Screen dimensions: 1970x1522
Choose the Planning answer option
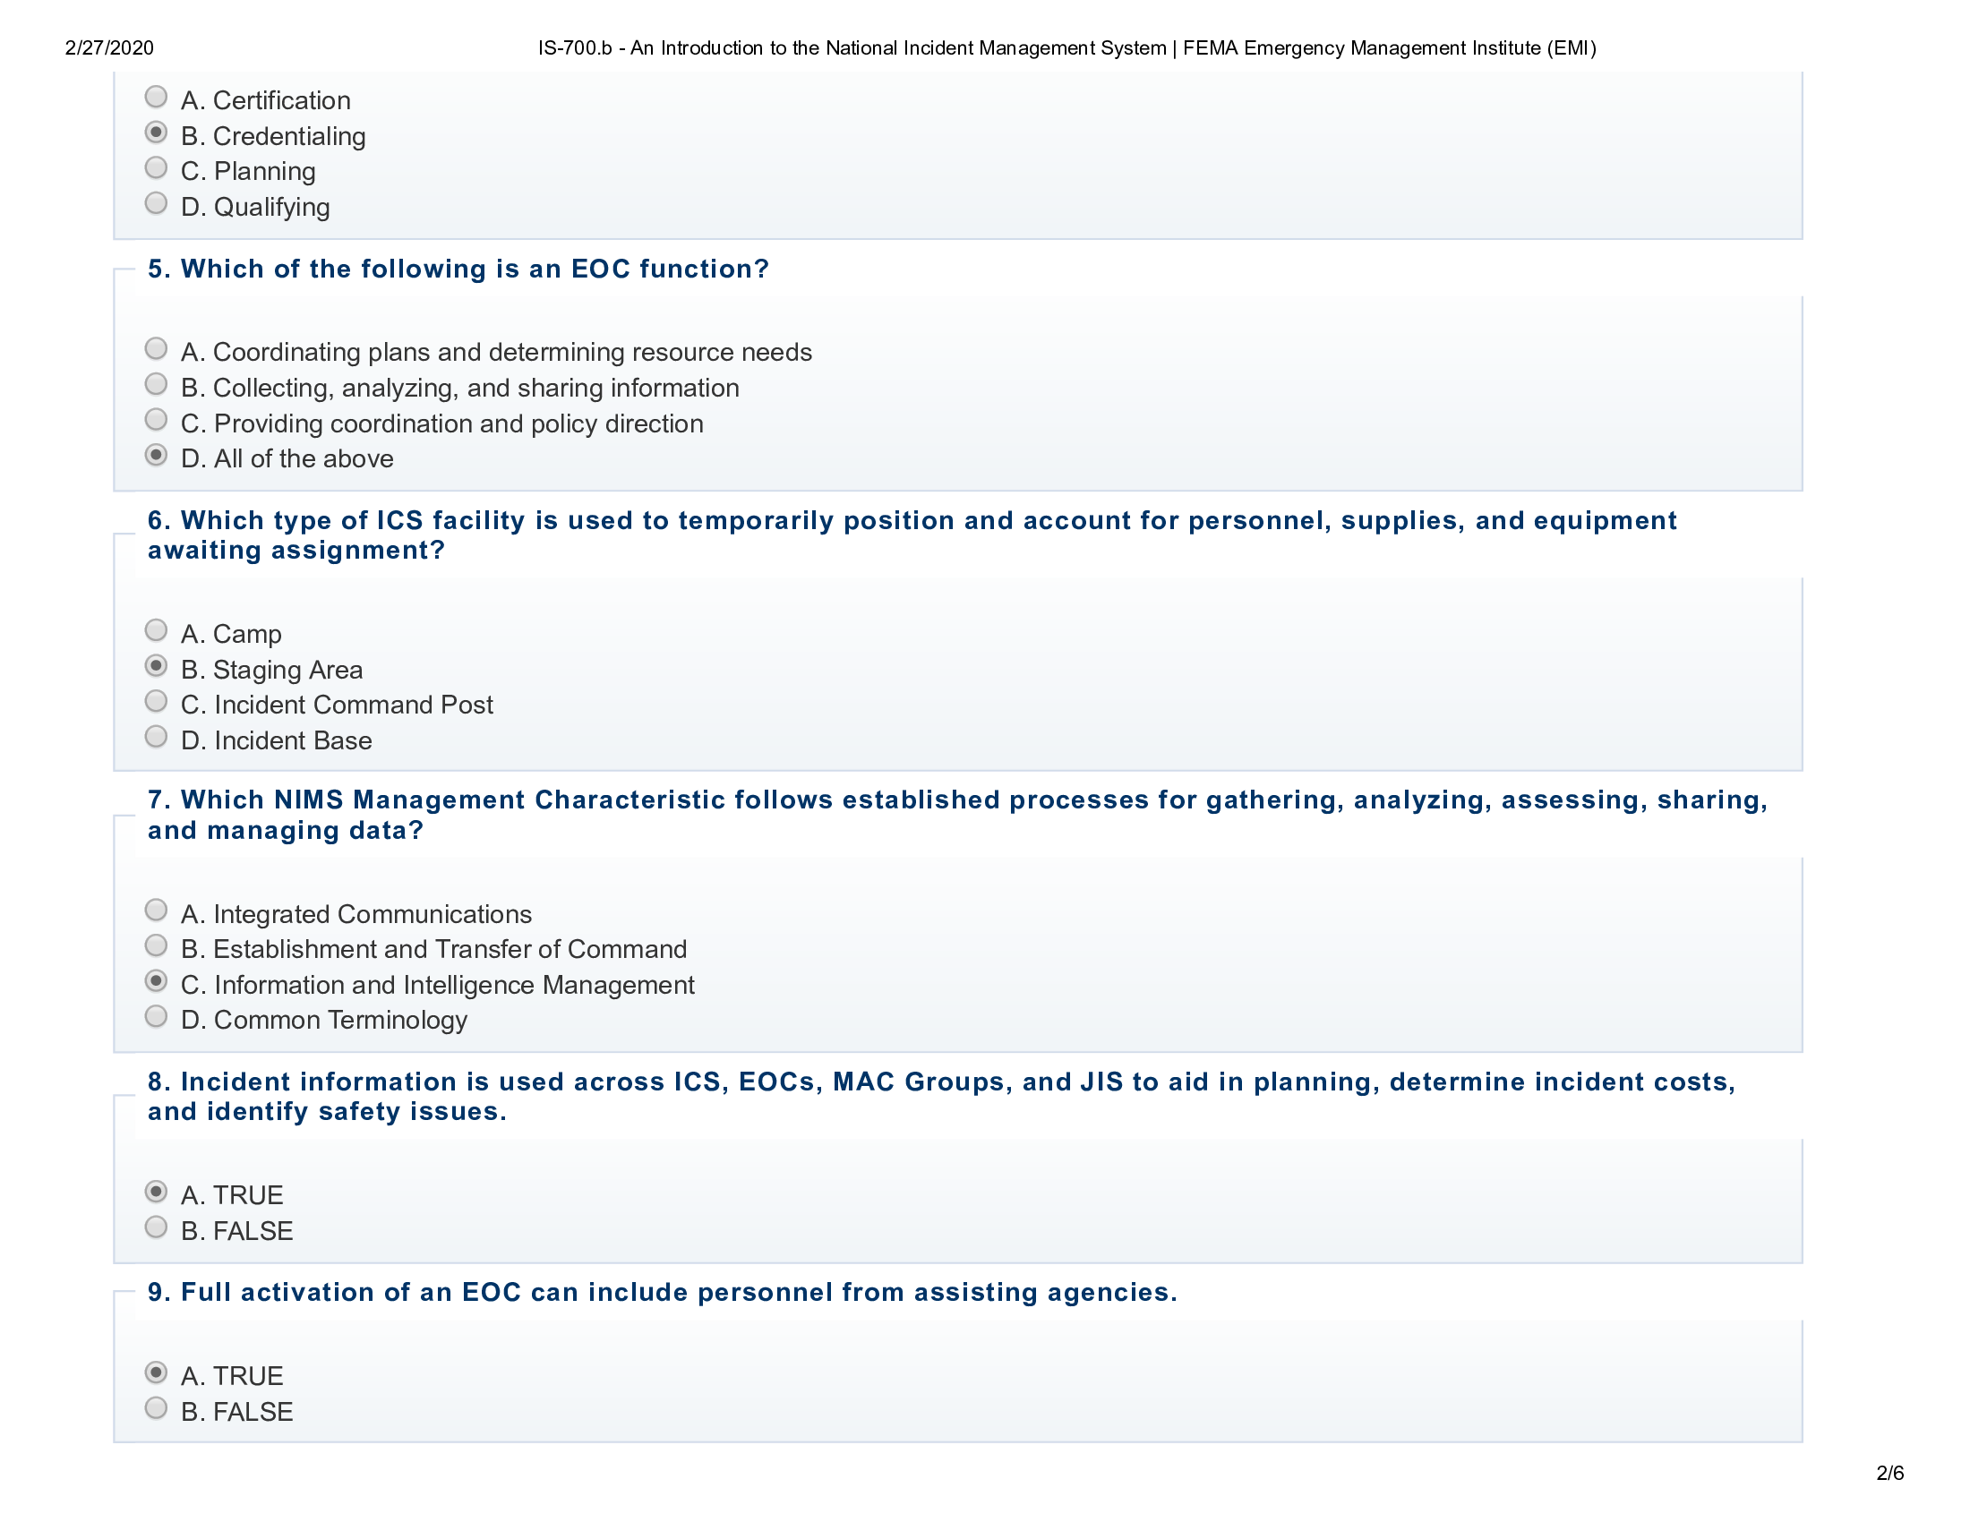pyautogui.click(x=156, y=167)
